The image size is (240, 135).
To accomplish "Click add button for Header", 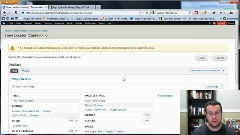I will pos(147,115).
